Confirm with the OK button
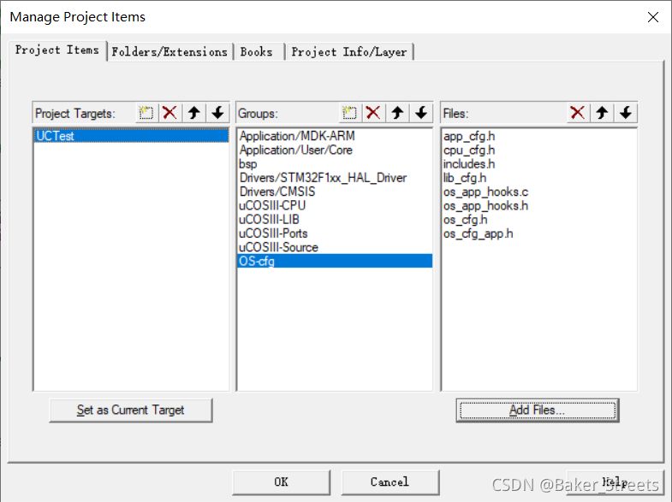Viewport: 672px width, 502px height. click(281, 481)
